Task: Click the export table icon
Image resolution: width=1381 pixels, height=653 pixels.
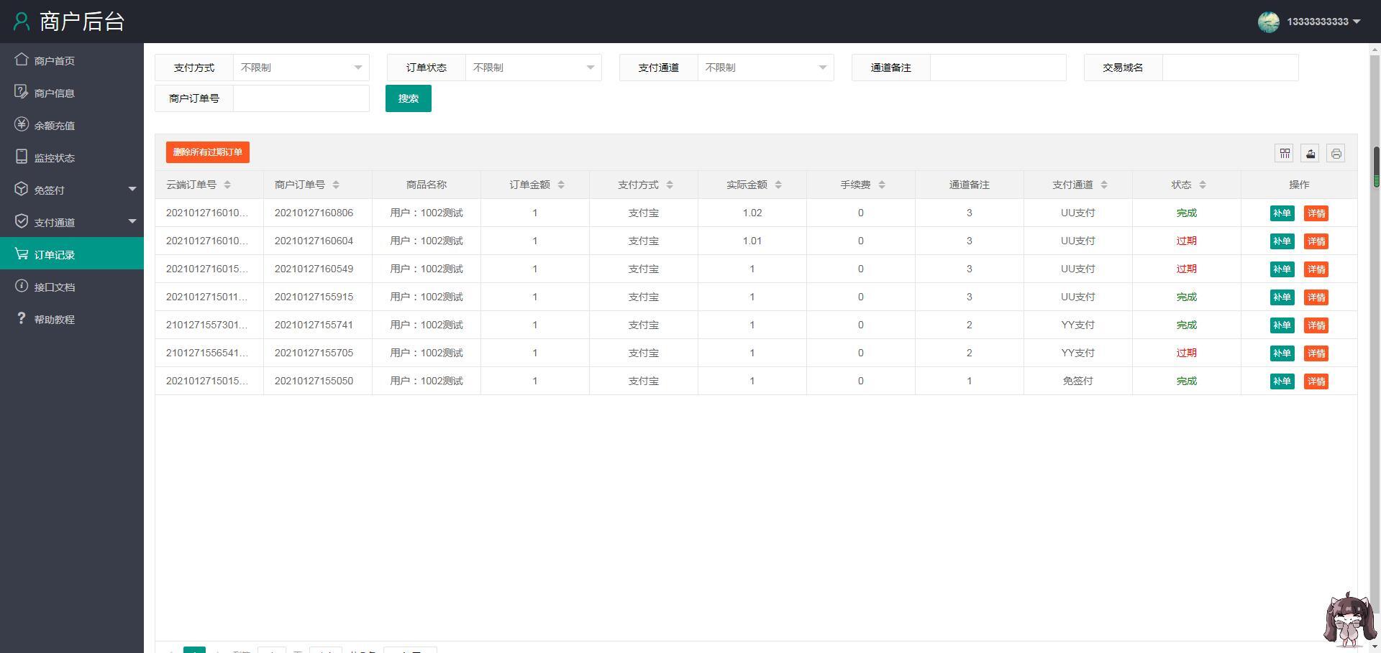Action: pos(1310,153)
